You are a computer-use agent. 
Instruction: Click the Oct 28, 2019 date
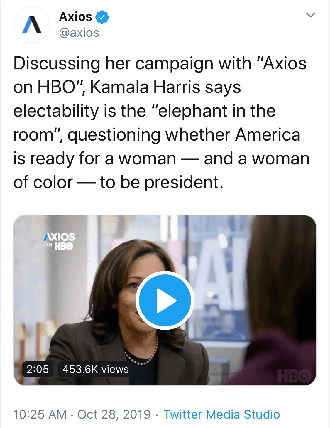114,414
